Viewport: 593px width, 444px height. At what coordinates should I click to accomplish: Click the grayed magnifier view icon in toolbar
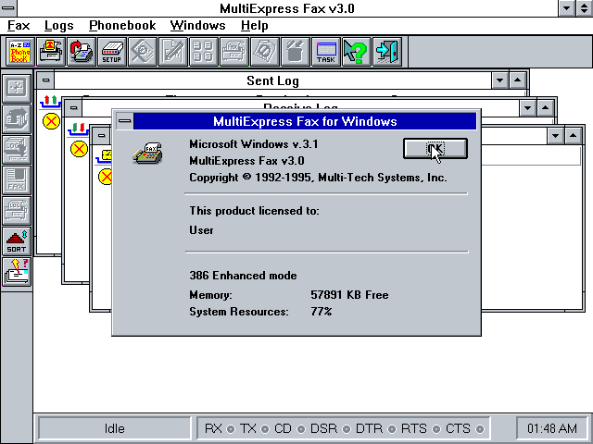click(143, 52)
